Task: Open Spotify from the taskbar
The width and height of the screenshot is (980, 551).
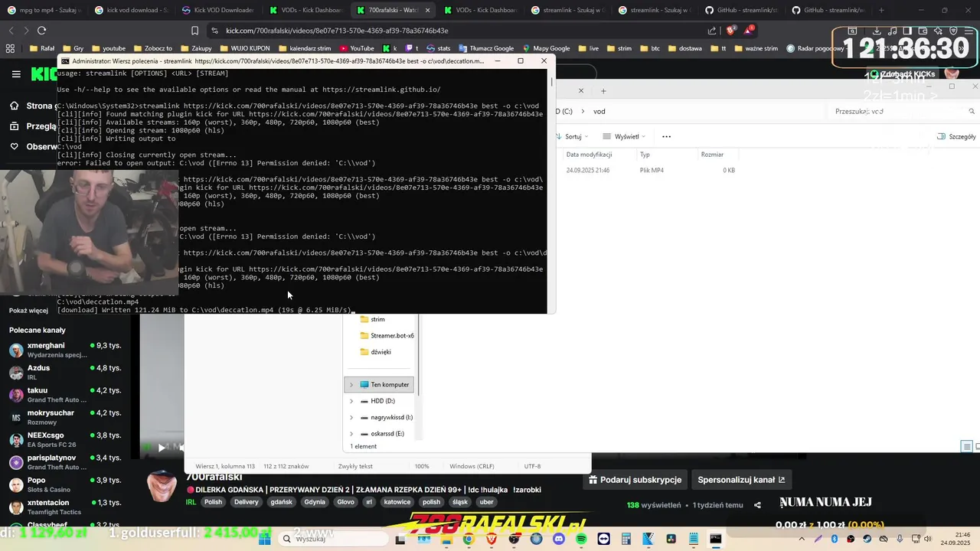Action: [581, 539]
